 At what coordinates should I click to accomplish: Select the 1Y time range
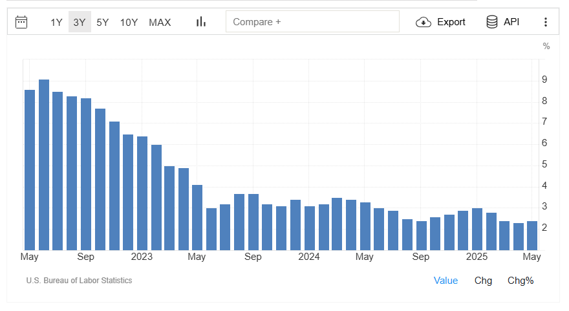coord(57,22)
